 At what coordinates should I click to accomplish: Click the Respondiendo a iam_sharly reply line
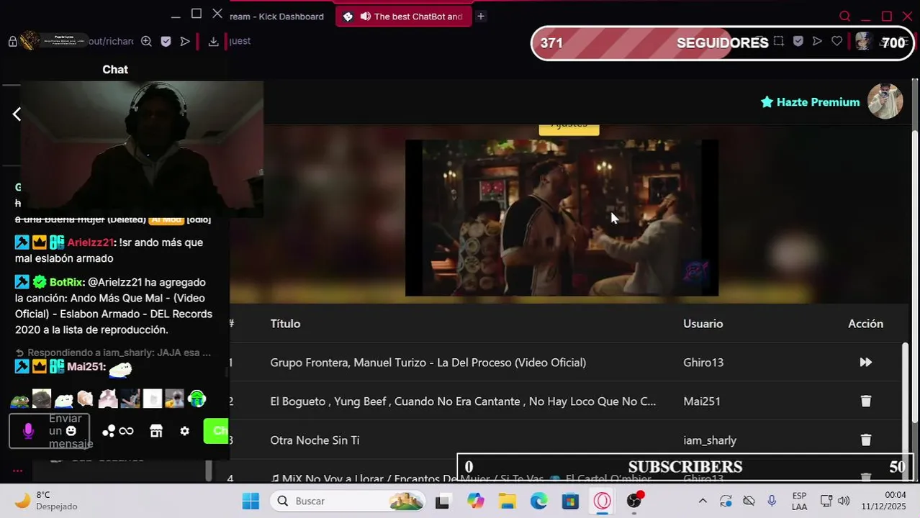pos(113,353)
